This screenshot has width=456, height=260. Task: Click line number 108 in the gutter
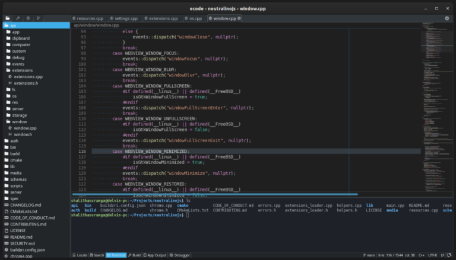(82, 108)
